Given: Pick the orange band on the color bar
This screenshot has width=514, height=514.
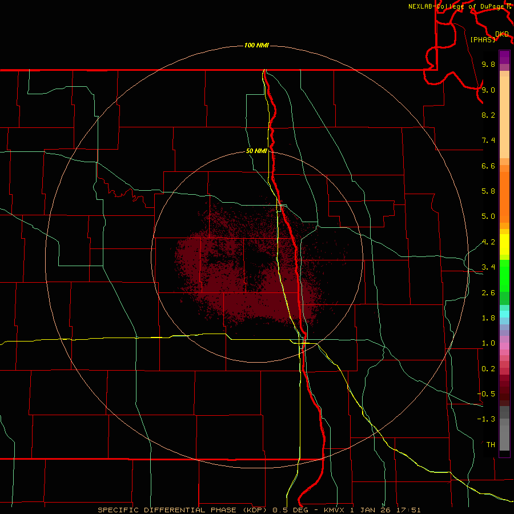Looking at the screenshot, I should point(504,197).
